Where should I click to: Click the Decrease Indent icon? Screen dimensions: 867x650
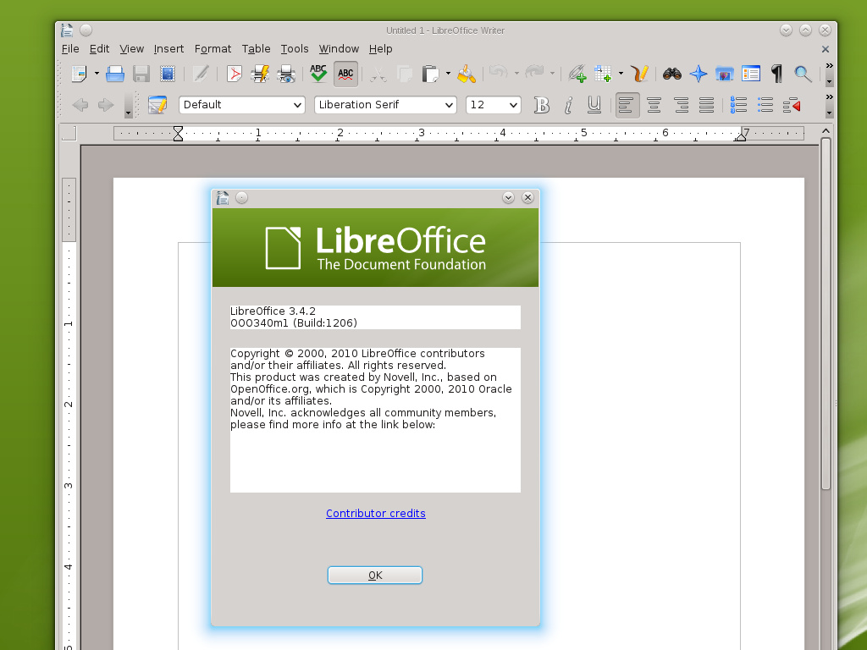pos(792,104)
